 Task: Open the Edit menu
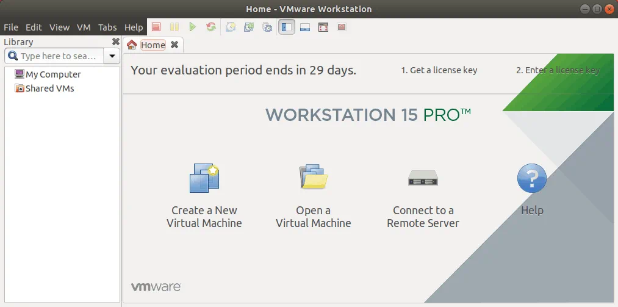34,27
